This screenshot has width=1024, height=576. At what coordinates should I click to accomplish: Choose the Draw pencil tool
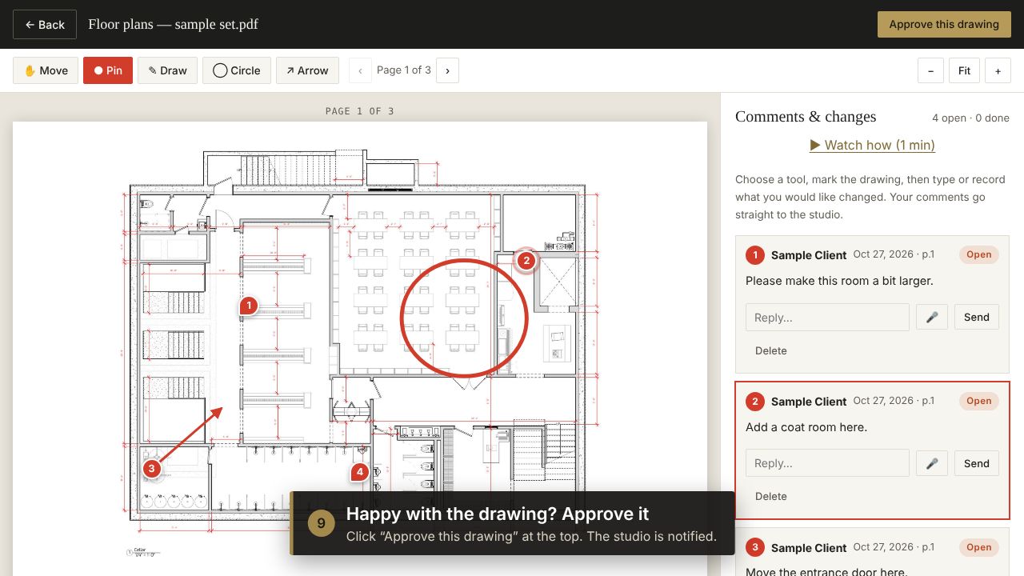tap(167, 70)
